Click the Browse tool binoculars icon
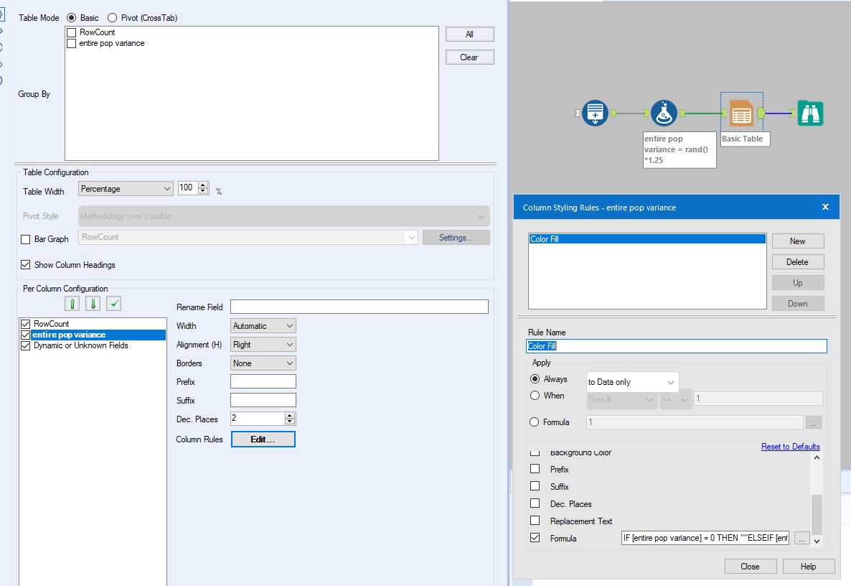Viewport: 851px width, 586px height. 810,113
